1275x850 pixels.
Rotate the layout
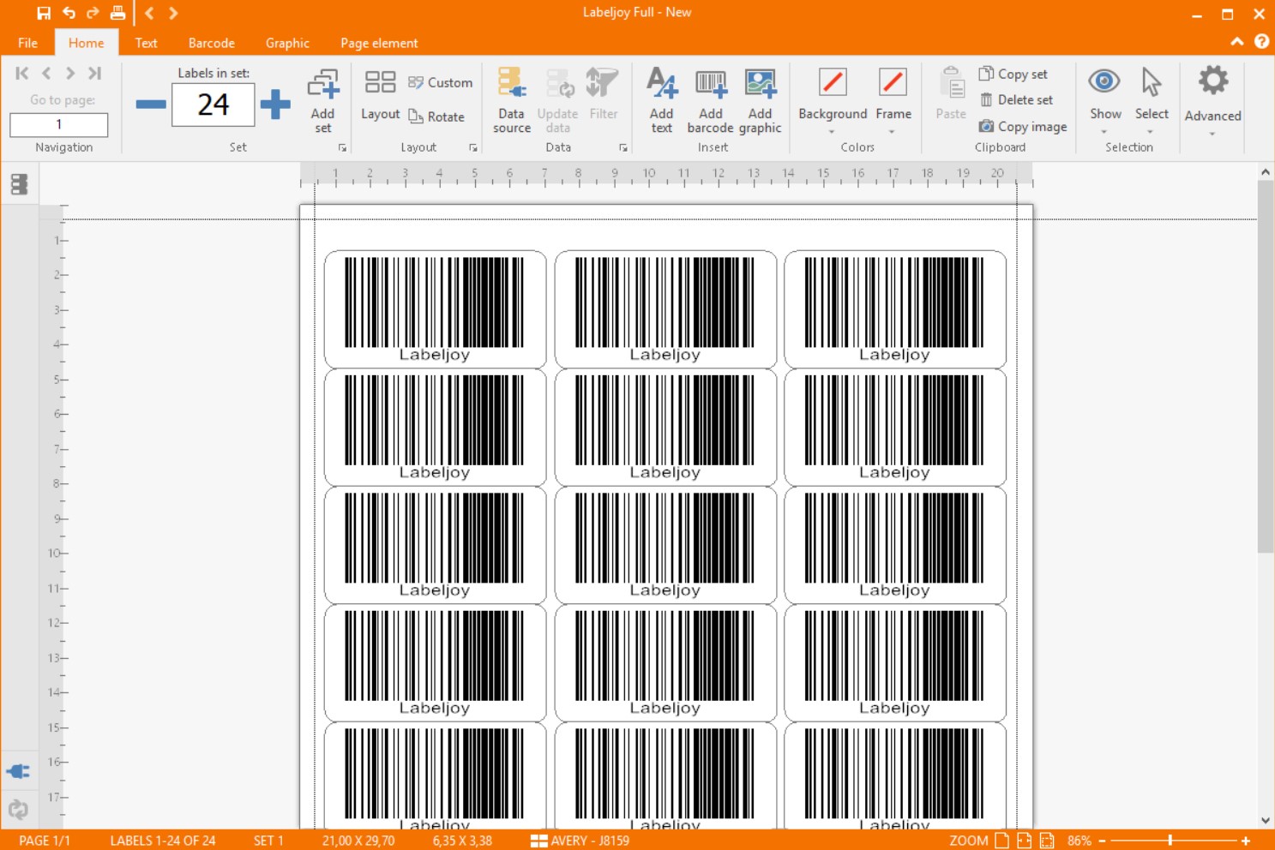click(x=436, y=117)
